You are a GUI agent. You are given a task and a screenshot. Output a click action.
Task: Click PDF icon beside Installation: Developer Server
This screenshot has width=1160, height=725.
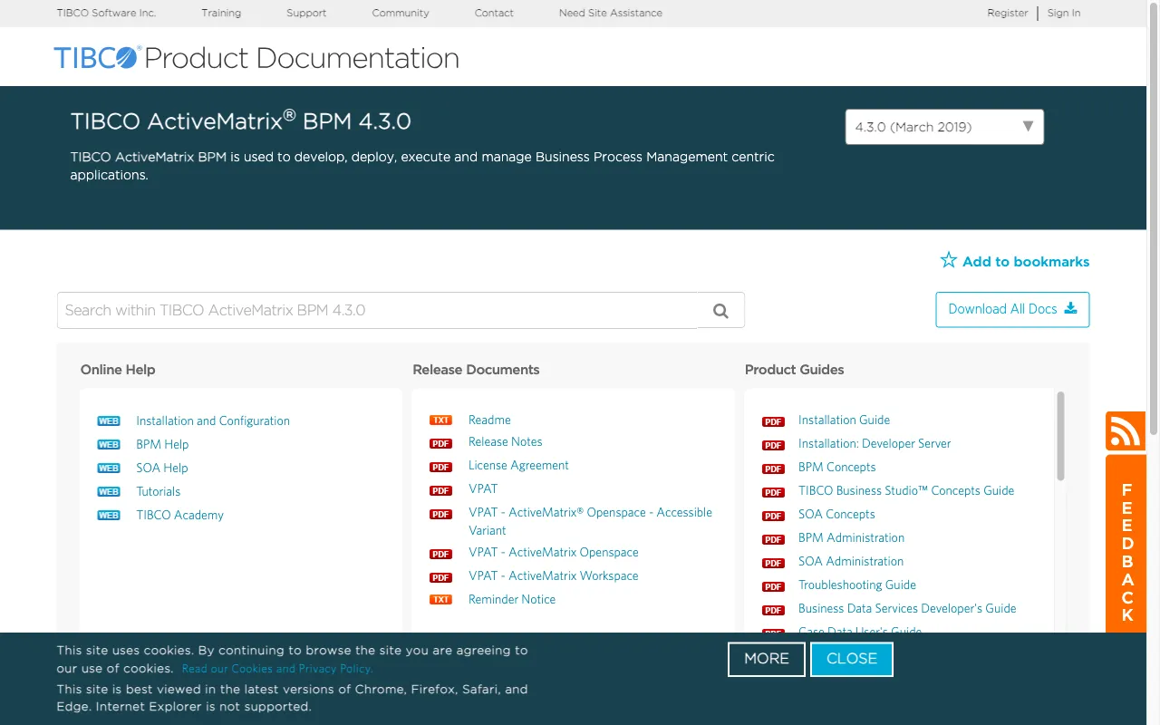point(773,446)
